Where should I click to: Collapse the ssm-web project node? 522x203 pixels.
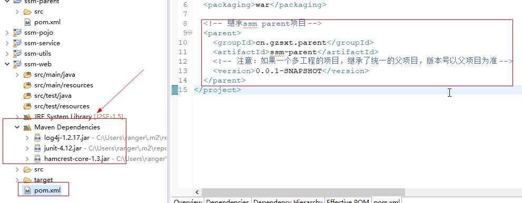(x=7, y=64)
